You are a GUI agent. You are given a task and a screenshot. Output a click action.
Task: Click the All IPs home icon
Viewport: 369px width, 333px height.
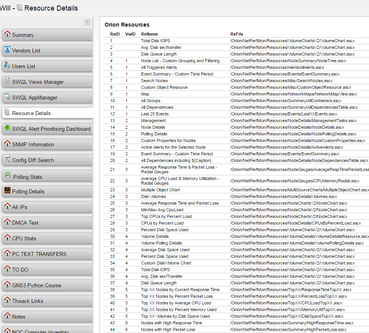point(7,206)
